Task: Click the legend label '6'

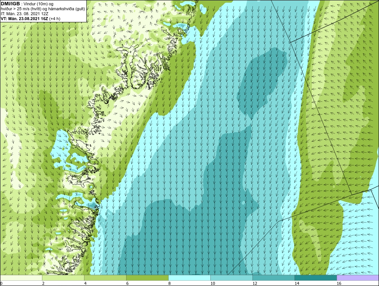Action: tap(128, 284)
